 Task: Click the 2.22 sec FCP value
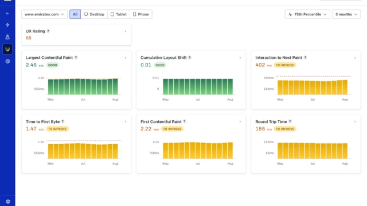coord(150,129)
